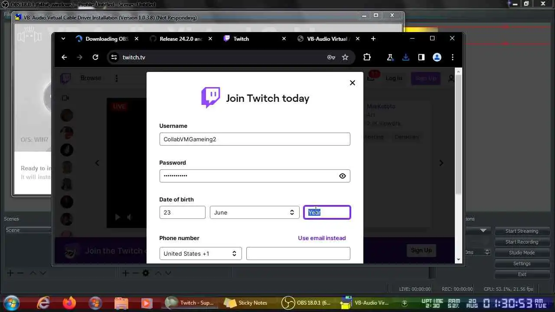Enable Studio Mode in OBS
This screenshot has width=555, height=312.
tap(522, 253)
